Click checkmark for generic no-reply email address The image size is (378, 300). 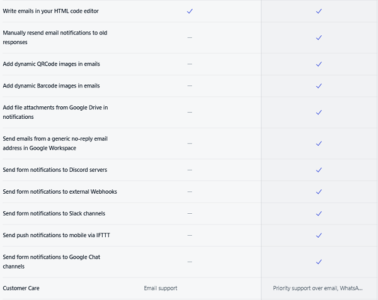pyautogui.click(x=319, y=143)
